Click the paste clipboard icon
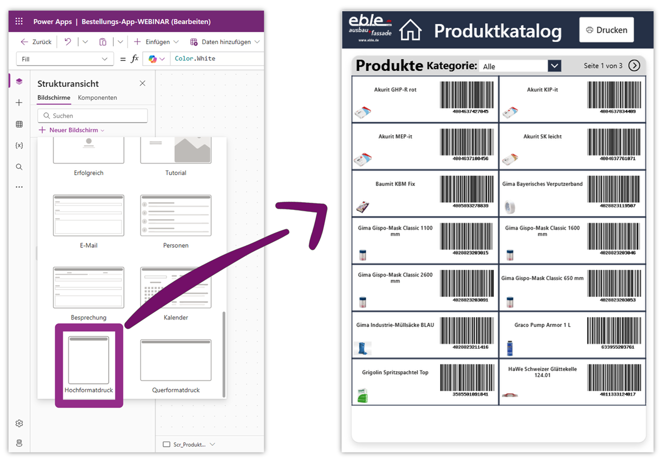665x463 pixels. (x=103, y=42)
